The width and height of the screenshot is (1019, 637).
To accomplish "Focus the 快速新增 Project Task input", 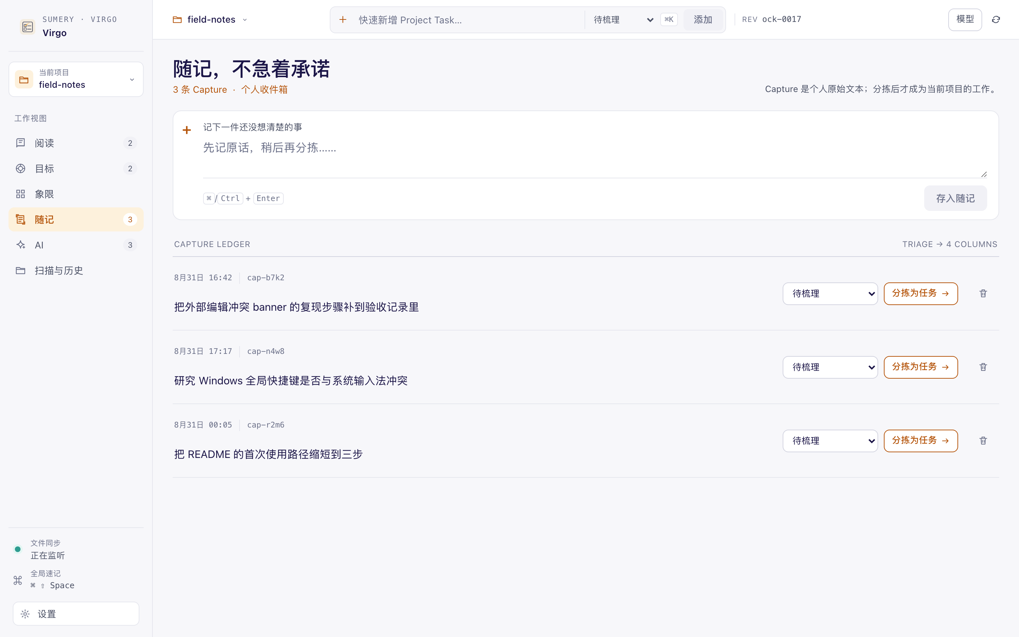I will pyautogui.click(x=467, y=20).
